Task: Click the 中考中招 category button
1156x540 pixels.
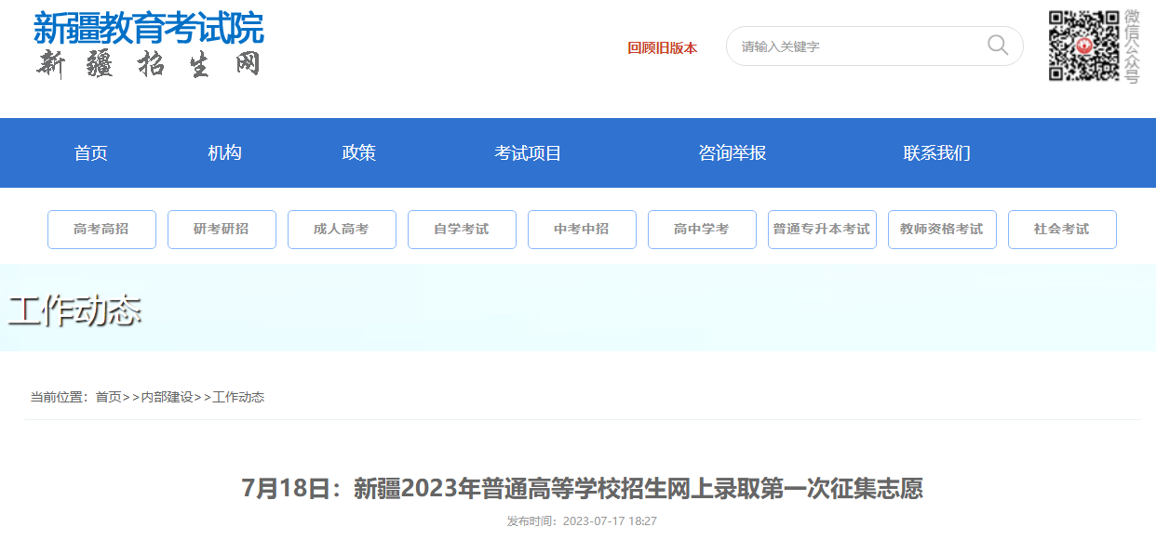Action: pos(582,230)
